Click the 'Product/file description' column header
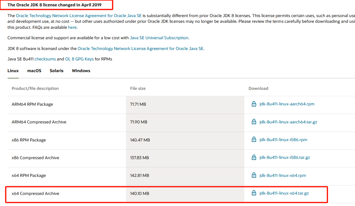This screenshot has height=206, width=355. (x=35, y=88)
